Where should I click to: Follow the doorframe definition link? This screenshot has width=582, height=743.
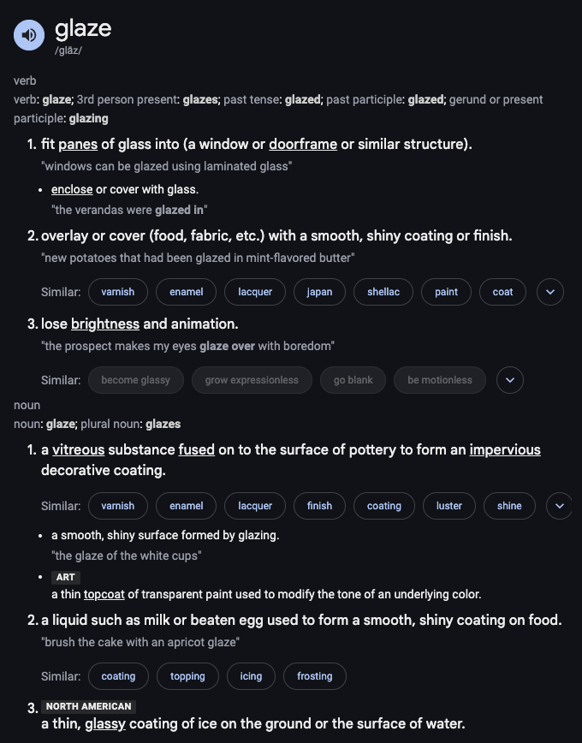pos(303,144)
